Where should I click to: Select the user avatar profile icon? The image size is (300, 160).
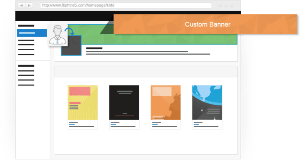57,35
